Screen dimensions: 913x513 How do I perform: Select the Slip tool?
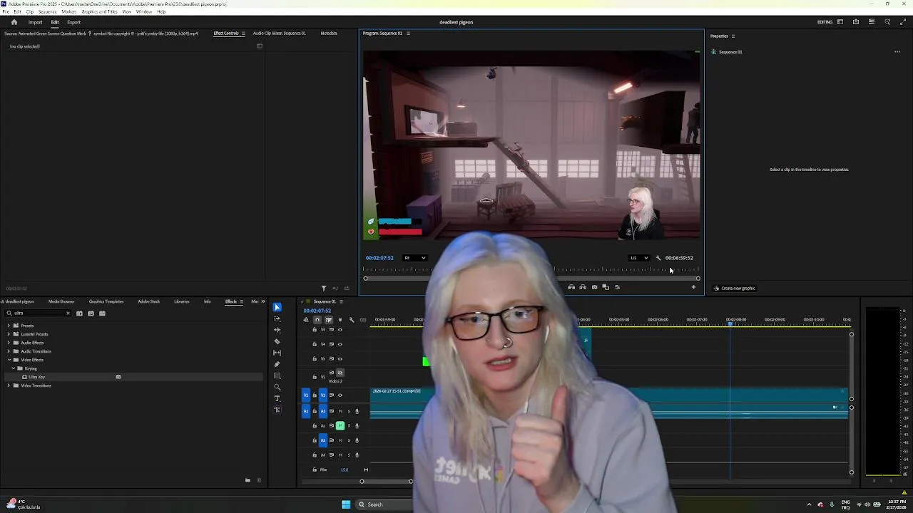[x=277, y=353]
